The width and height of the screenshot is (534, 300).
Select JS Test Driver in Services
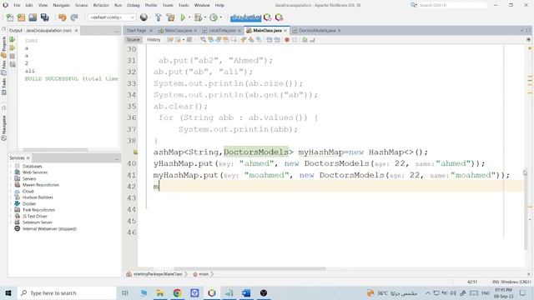[x=35, y=216]
